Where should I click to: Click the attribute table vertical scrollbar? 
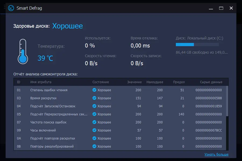click(x=227, y=101)
